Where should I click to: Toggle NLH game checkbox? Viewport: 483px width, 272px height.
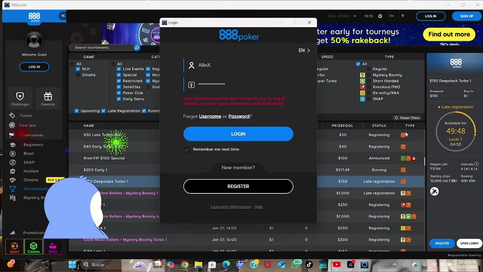tap(78, 69)
